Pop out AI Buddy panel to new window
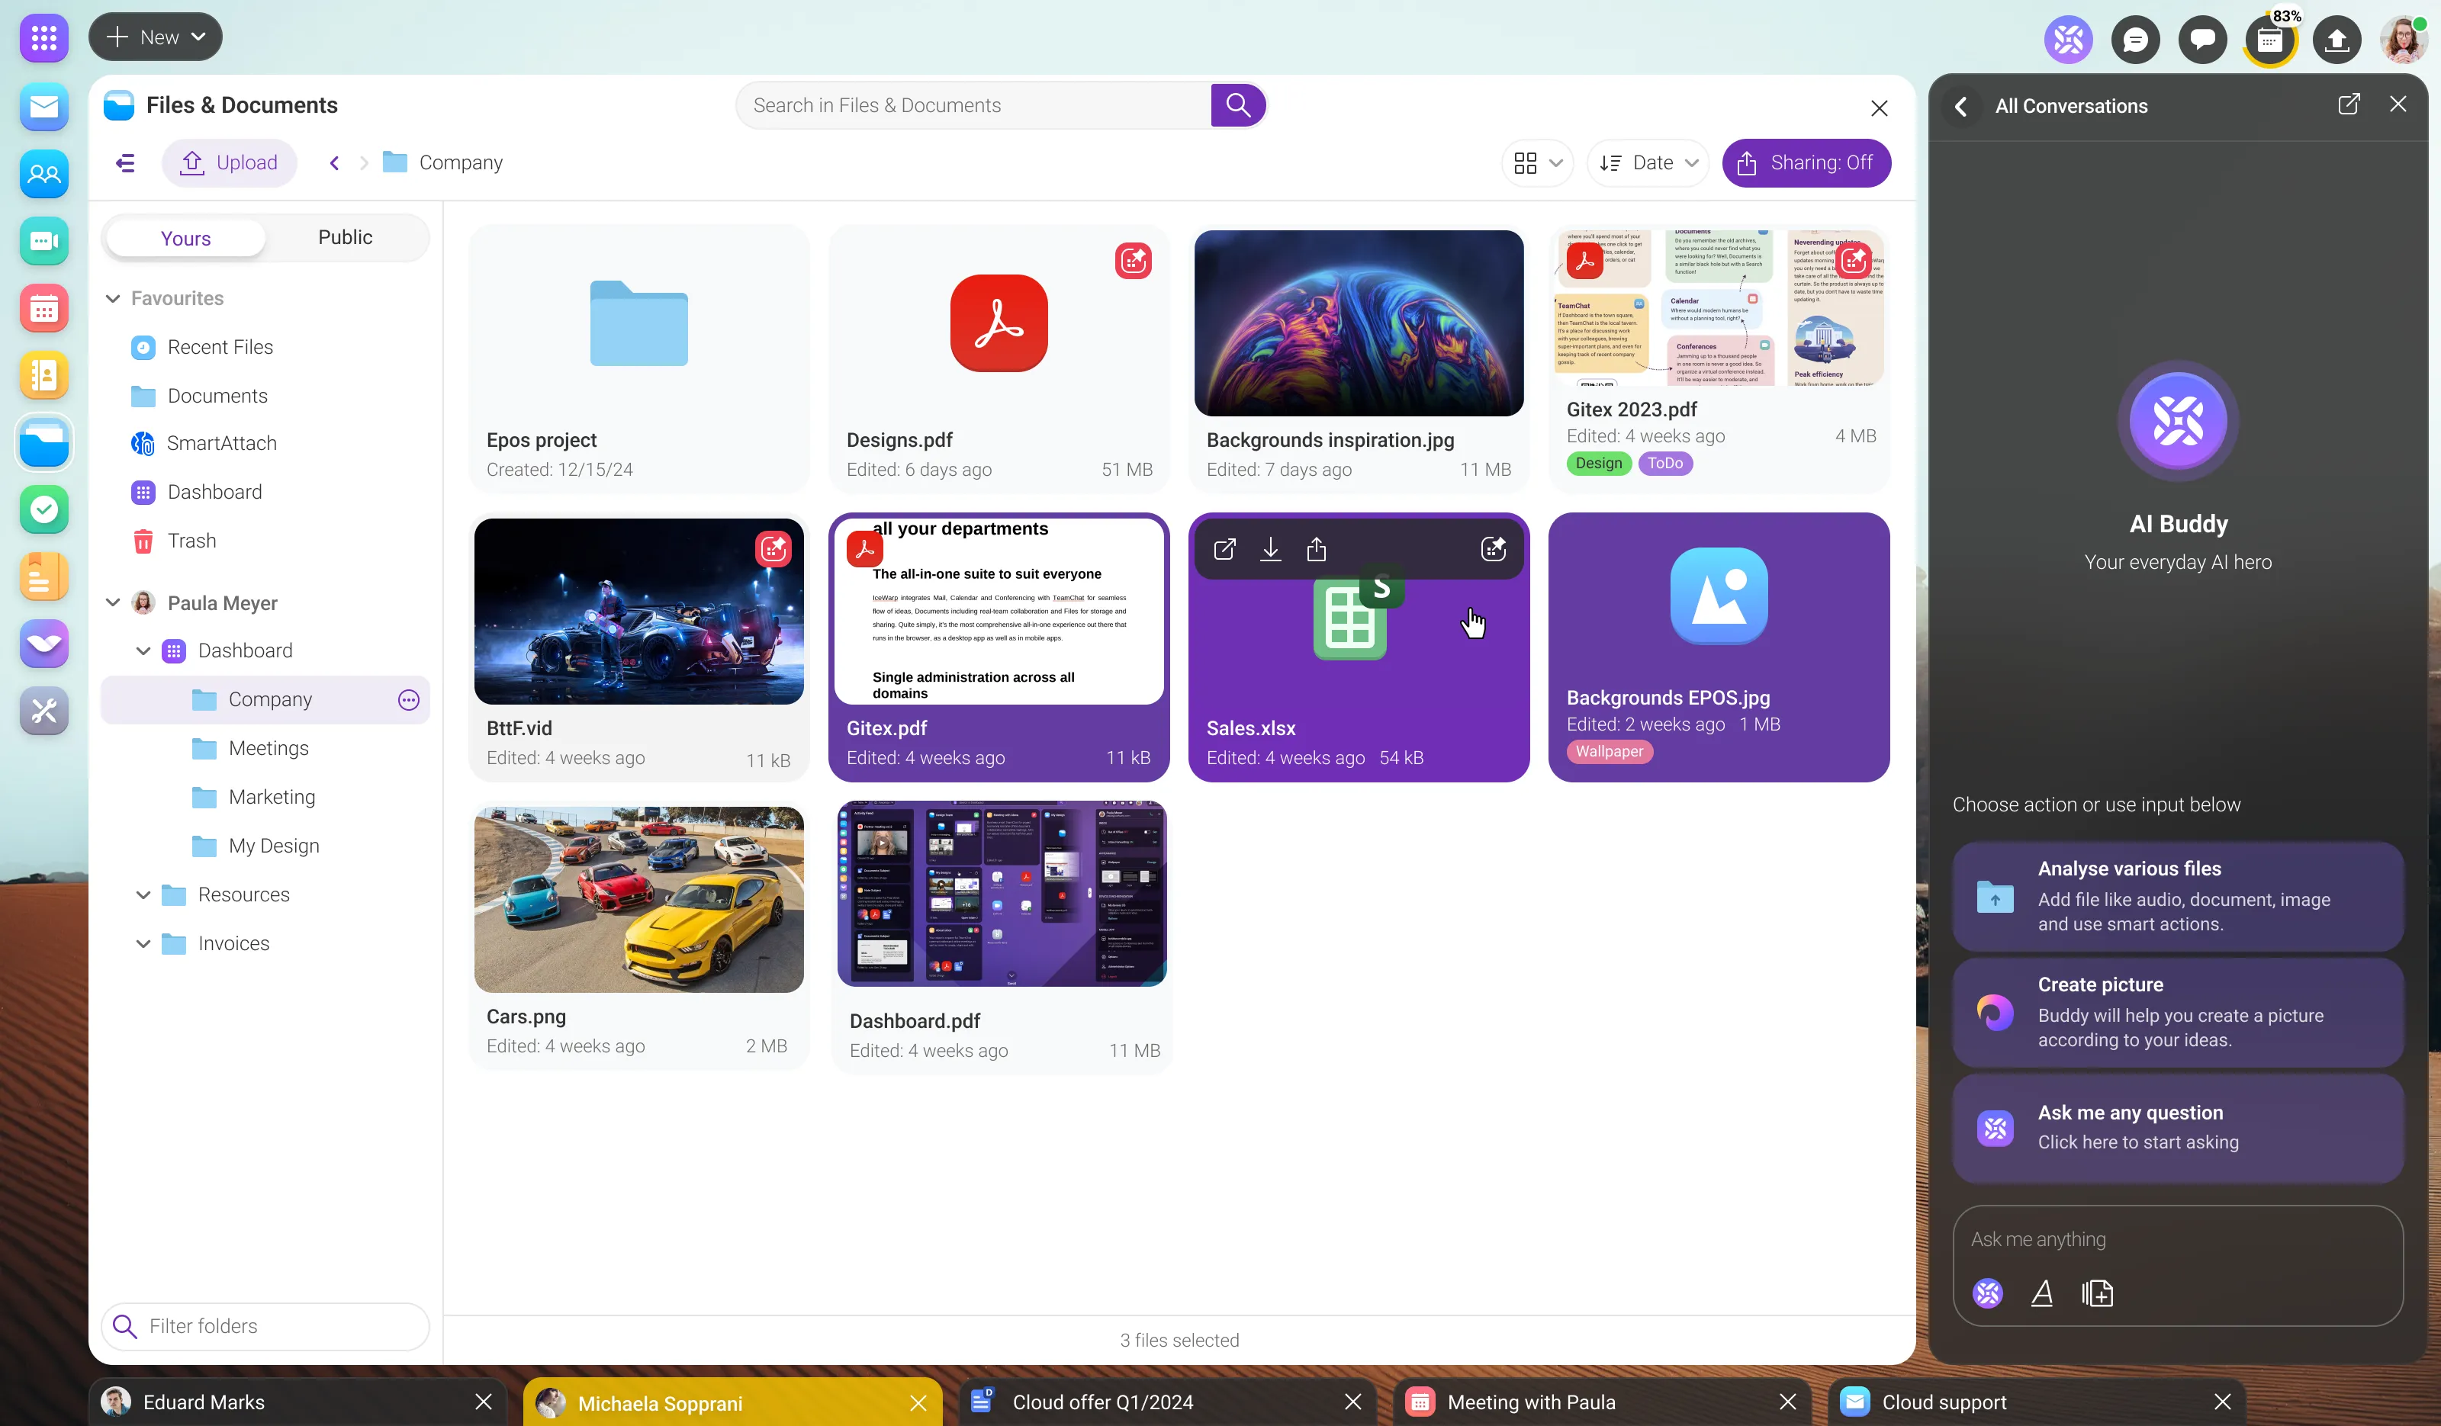The height and width of the screenshot is (1426, 2441). 2348,104
